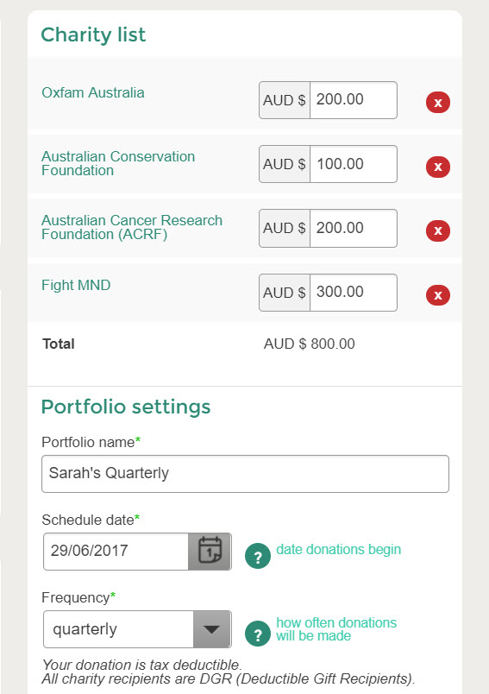Delete Australian Cancer Research Foundation entry

tap(438, 230)
